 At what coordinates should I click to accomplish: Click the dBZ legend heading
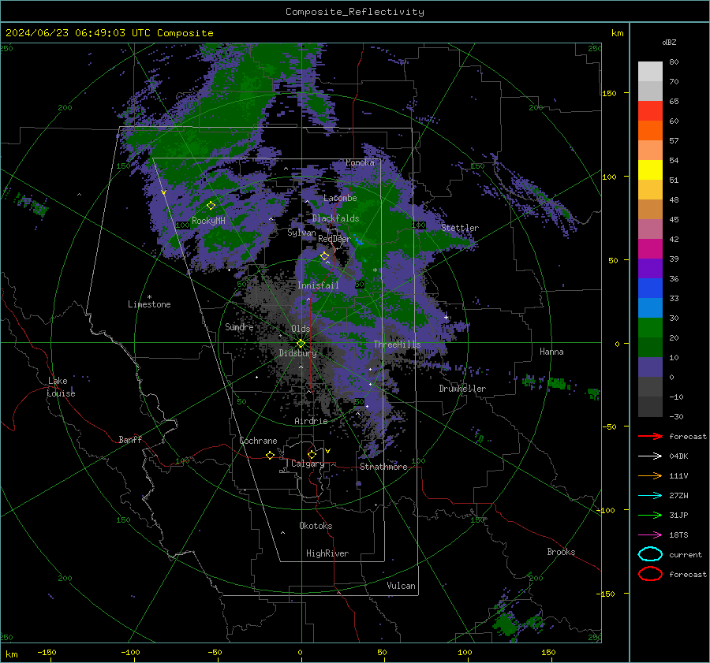(669, 43)
